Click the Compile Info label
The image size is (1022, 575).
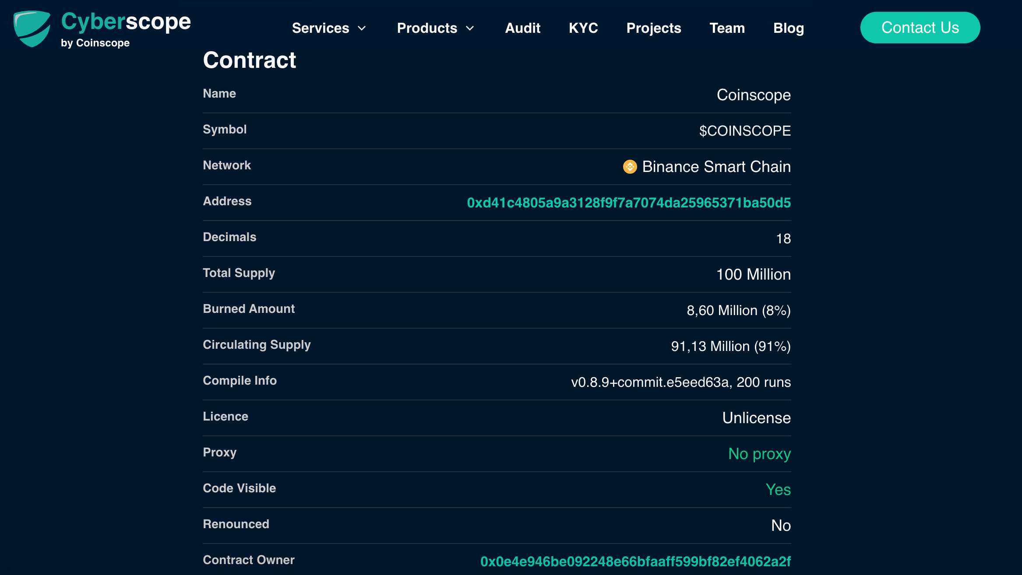coord(240,381)
